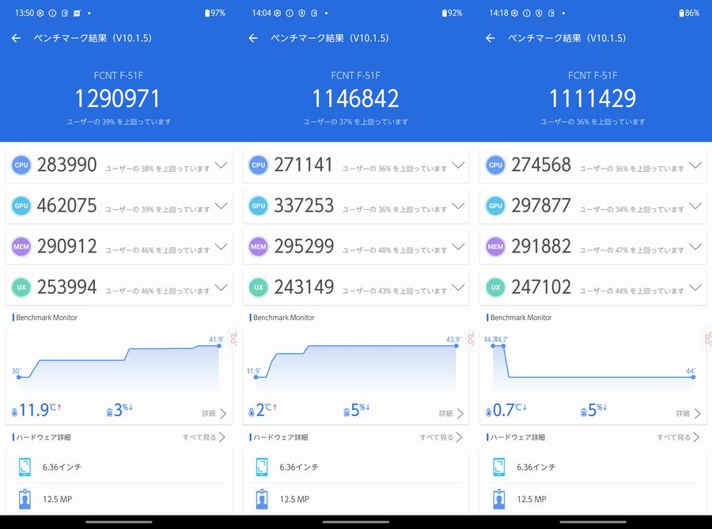The height and width of the screenshot is (529, 712).
Task: Expand the GPU 337253 score row
Action: click(458, 206)
